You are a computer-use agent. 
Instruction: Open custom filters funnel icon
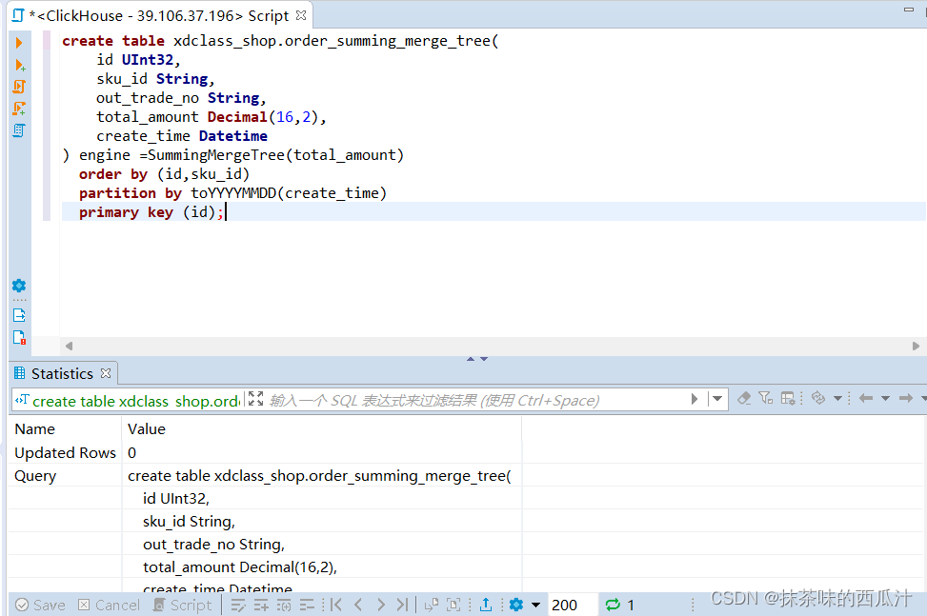pos(766,399)
